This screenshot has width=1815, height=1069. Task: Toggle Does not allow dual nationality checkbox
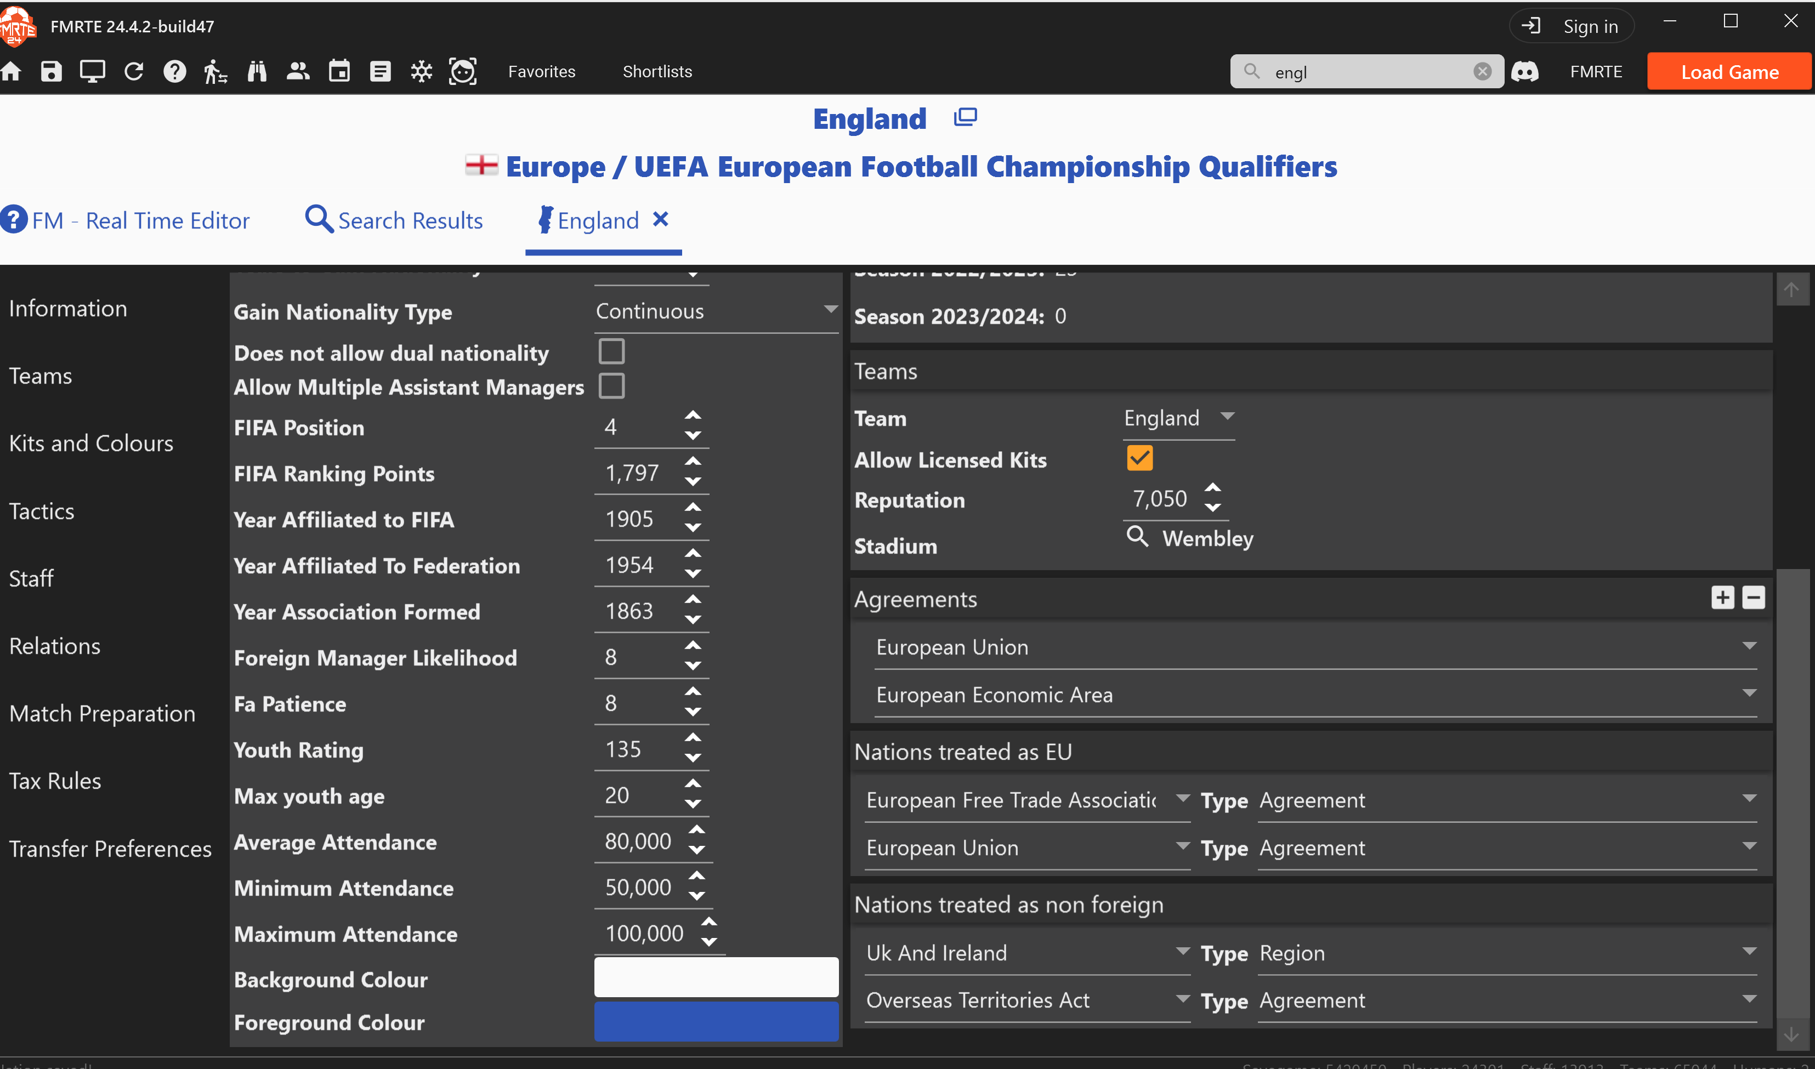click(x=612, y=351)
